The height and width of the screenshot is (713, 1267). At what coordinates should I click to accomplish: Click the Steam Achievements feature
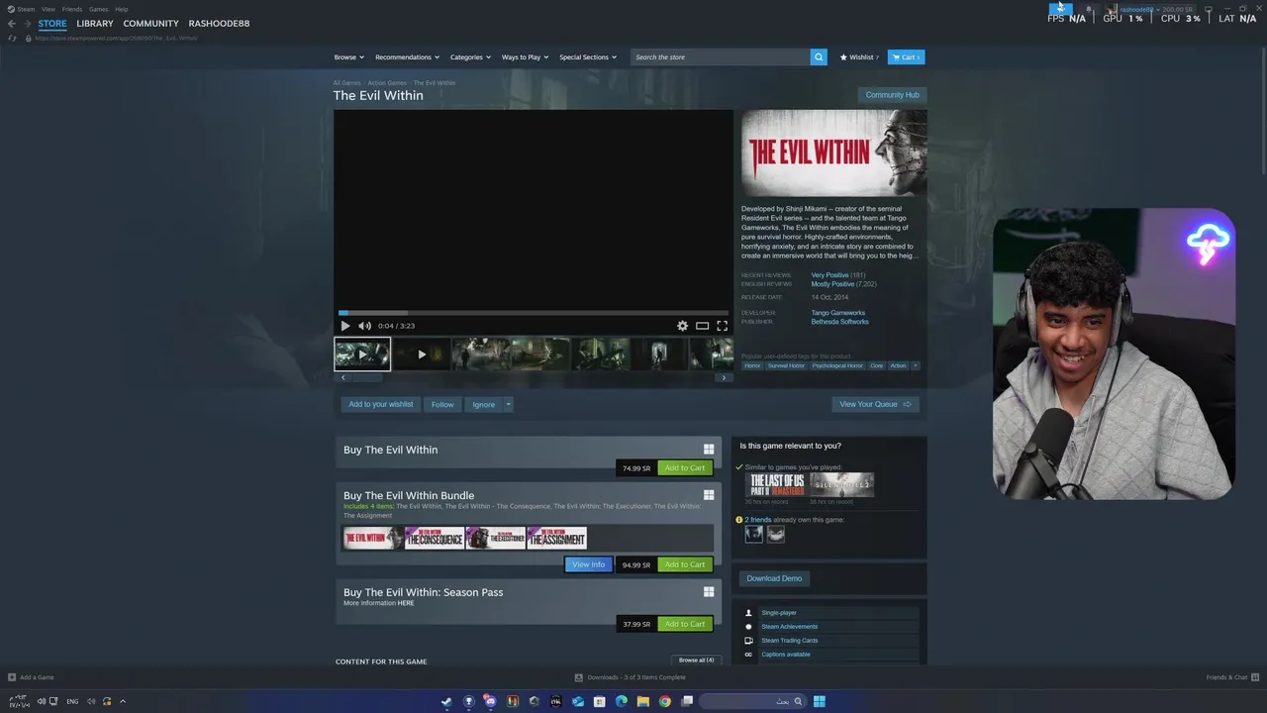click(x=789, y=627)
